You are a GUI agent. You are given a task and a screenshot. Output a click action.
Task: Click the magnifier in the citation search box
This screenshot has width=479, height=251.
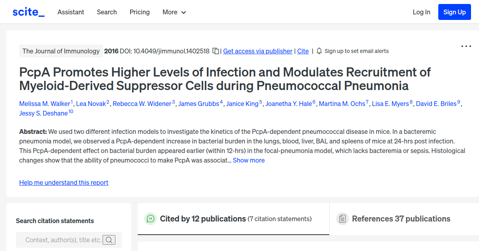(109, 240)
